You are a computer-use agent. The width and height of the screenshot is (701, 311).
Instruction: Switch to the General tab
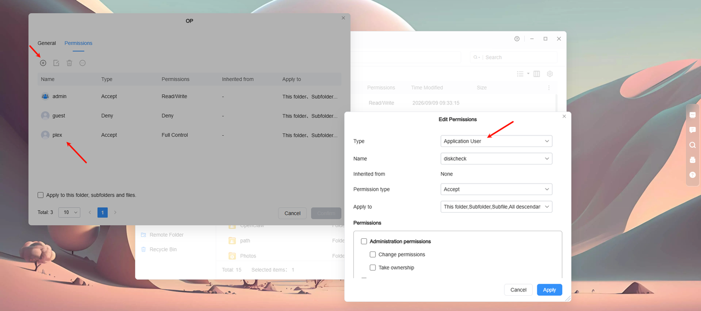(47, 43)
